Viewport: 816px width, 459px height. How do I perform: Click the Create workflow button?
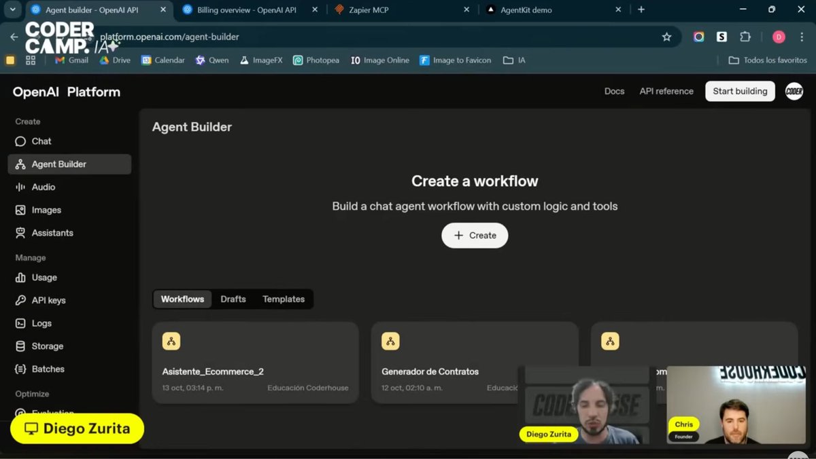pyautogui.click(x=475, y=235)
